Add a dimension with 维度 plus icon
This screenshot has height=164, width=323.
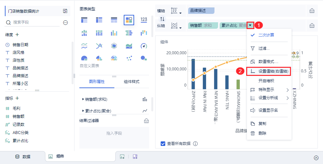tap(17, 35)
